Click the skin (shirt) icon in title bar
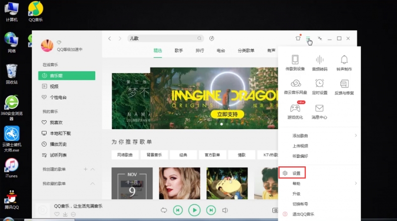Image resolution: width=397 pixels, height=221 pixels. pyautogui.click(x=298, y=38)
